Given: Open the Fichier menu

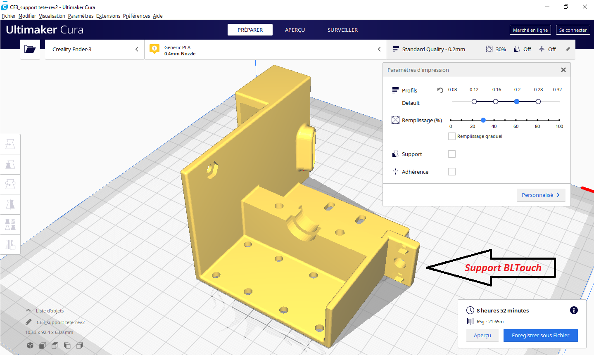Looking at the screenshot, I should click(x=9, y=16).
